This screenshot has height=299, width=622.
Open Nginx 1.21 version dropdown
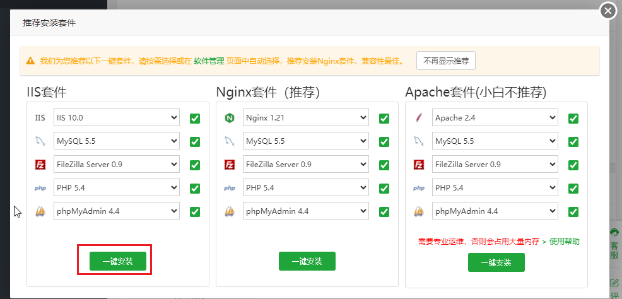(306, 117)
